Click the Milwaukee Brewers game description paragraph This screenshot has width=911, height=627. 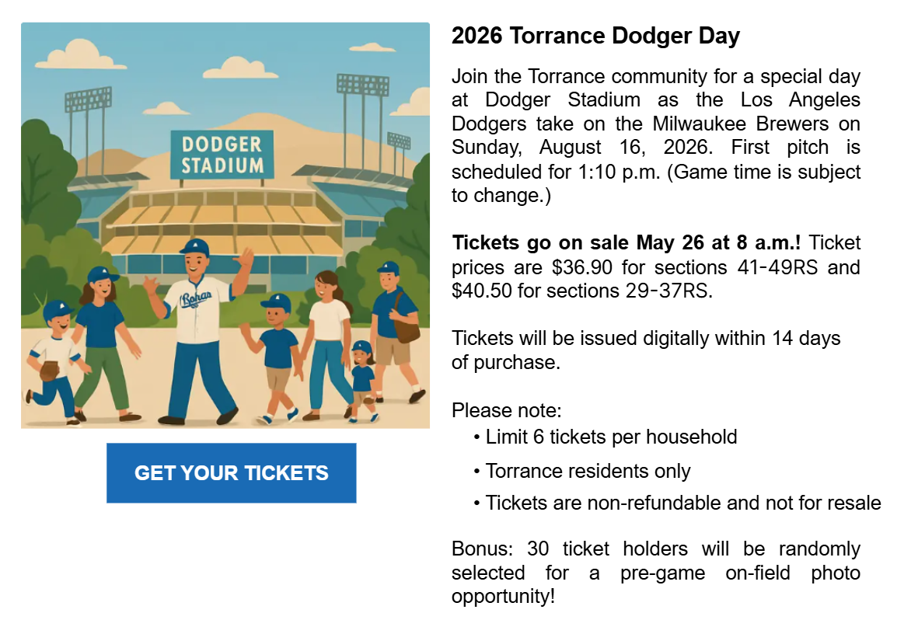click(656, 136)
